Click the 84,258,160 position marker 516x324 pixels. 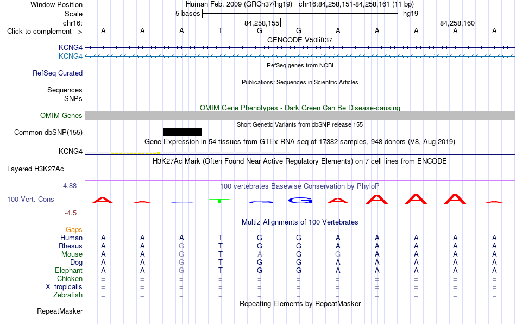pos(457,23)
